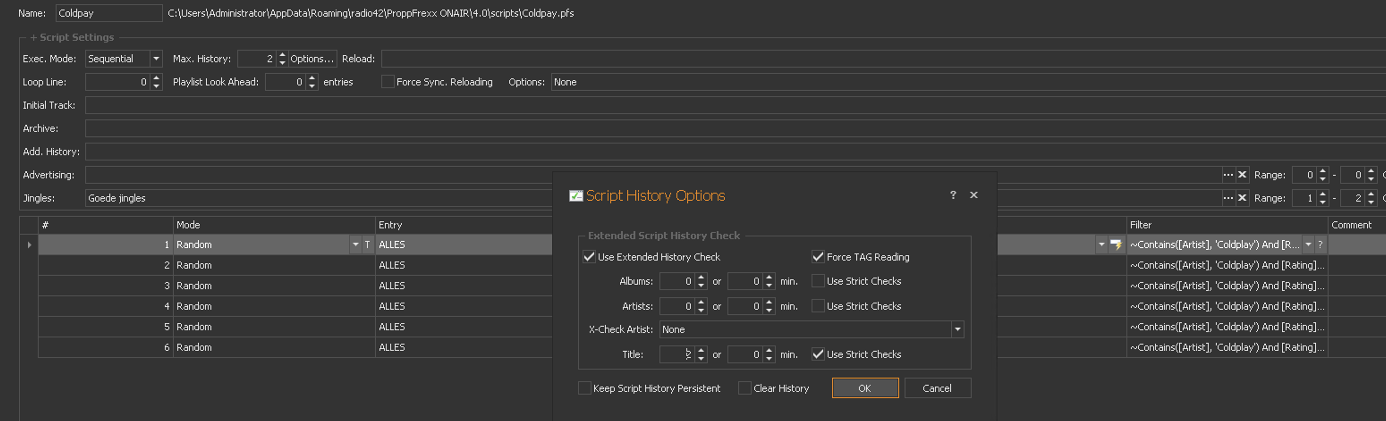Clear the Jingles field with X icon
Screen dimensions: 1386x421
click(1242, 198)
